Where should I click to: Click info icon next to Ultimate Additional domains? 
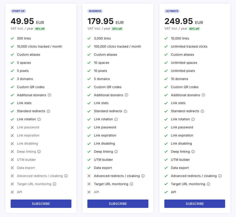pyautogui.click(x=204, y=95)
